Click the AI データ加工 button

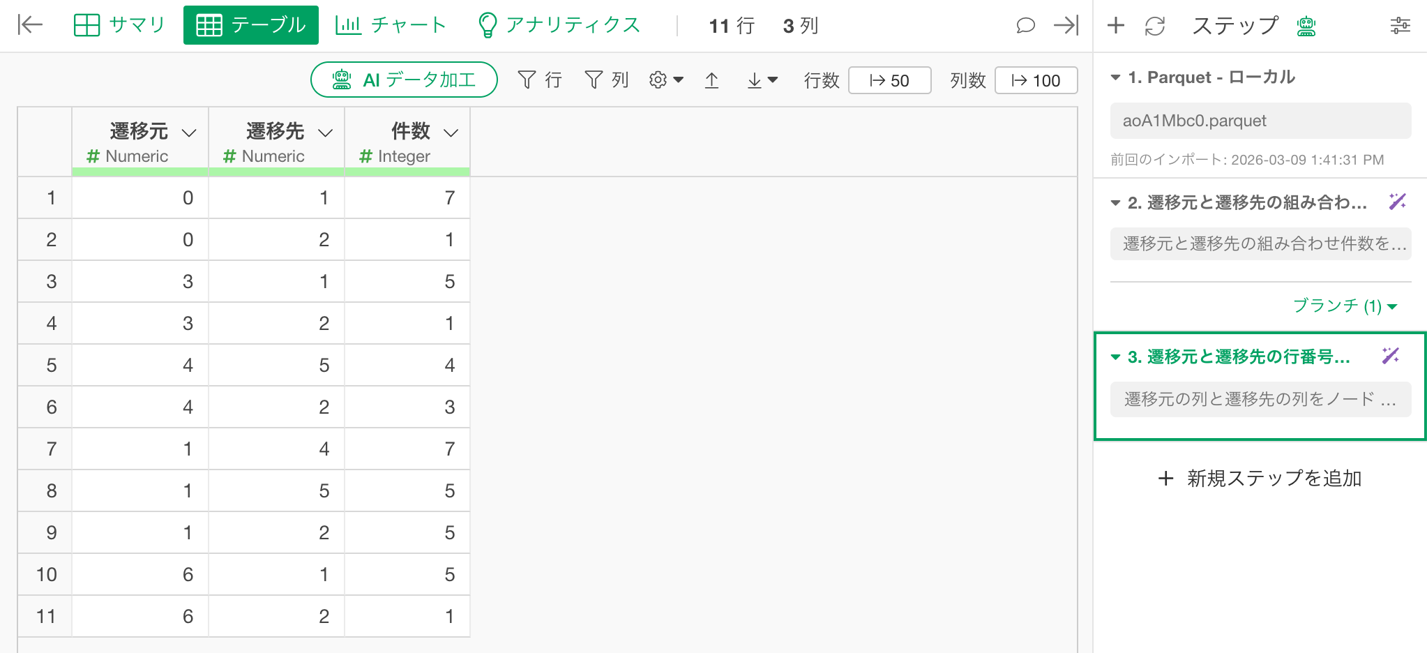pyautogui.click(x=404, y=80)
